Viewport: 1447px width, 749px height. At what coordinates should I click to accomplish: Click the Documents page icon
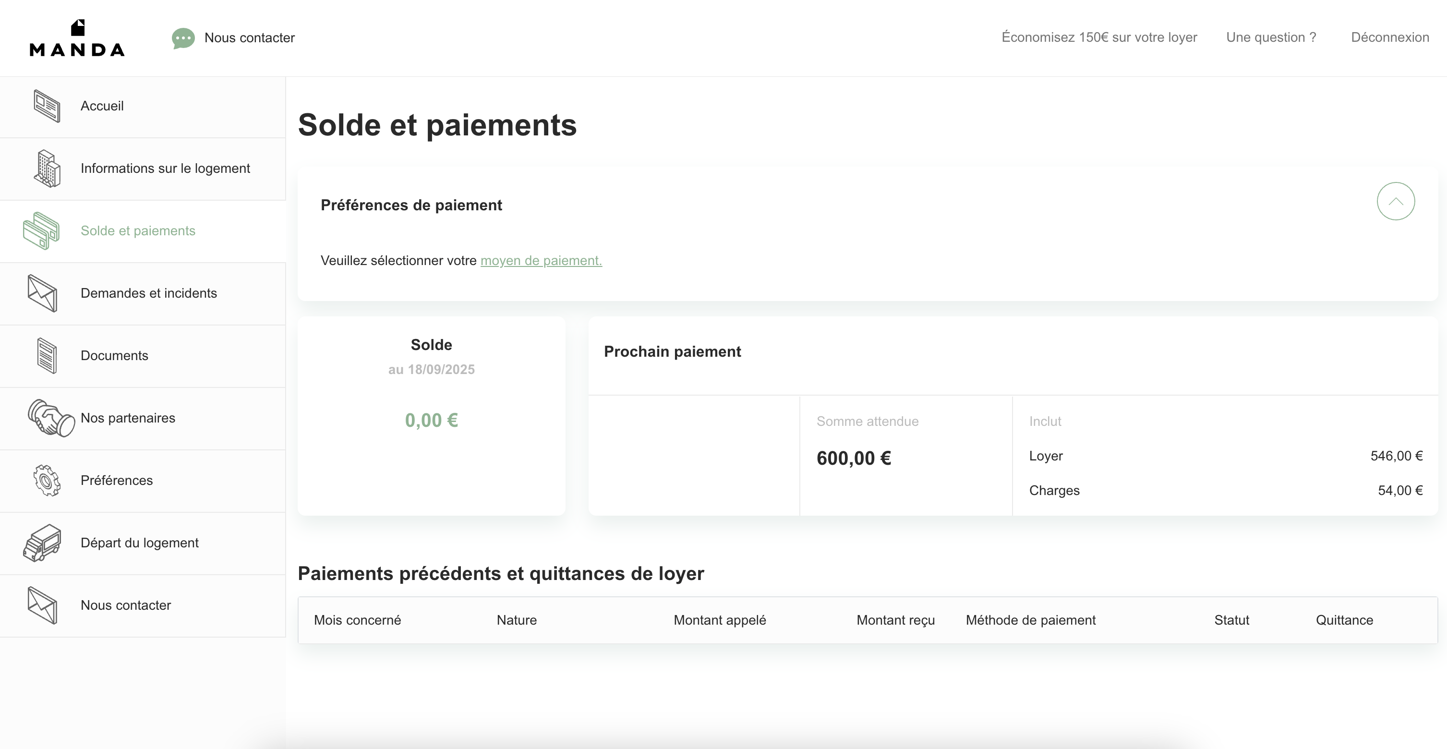point(47,356)
